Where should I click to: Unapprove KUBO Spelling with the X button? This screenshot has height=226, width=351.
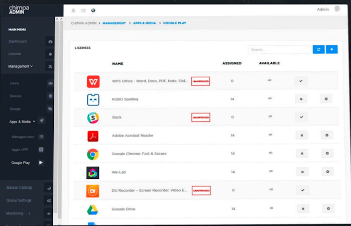(x=301, y=99)
